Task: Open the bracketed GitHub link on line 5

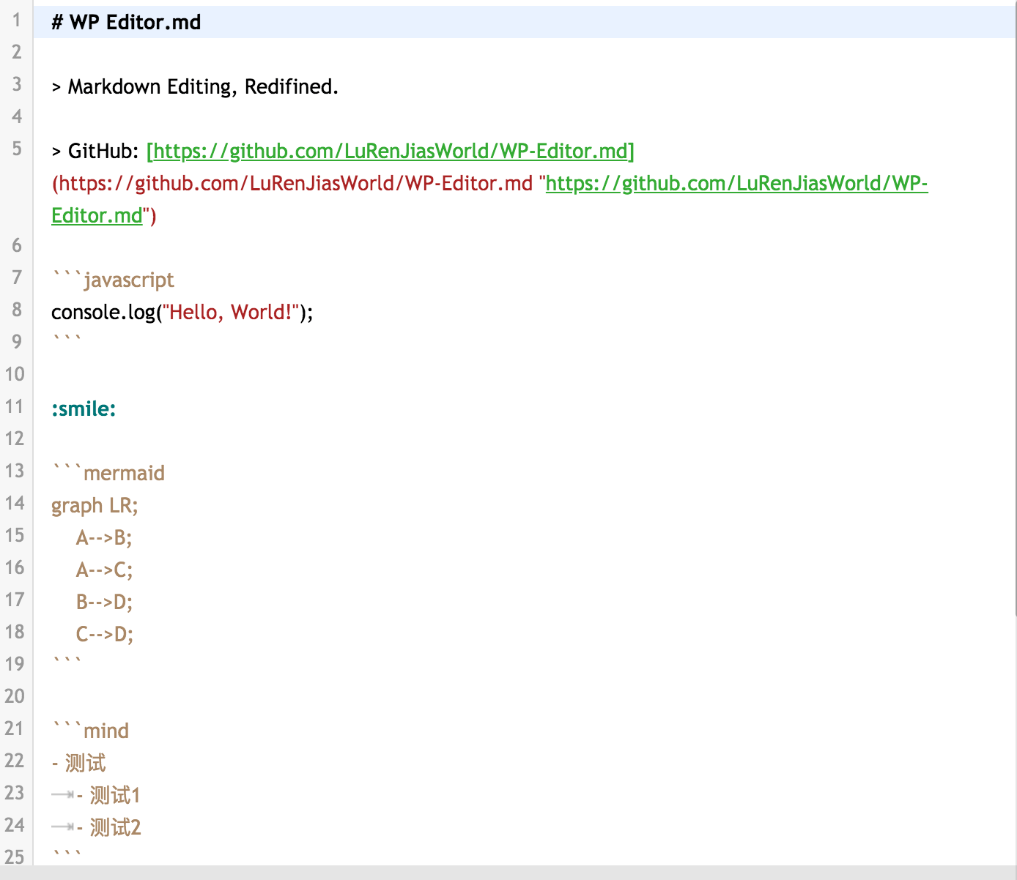Action: coord(391,151)
